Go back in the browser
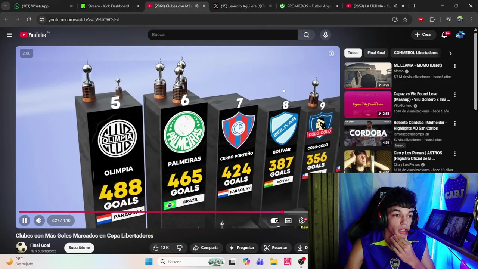478x269 pixels. coord(6,19)
